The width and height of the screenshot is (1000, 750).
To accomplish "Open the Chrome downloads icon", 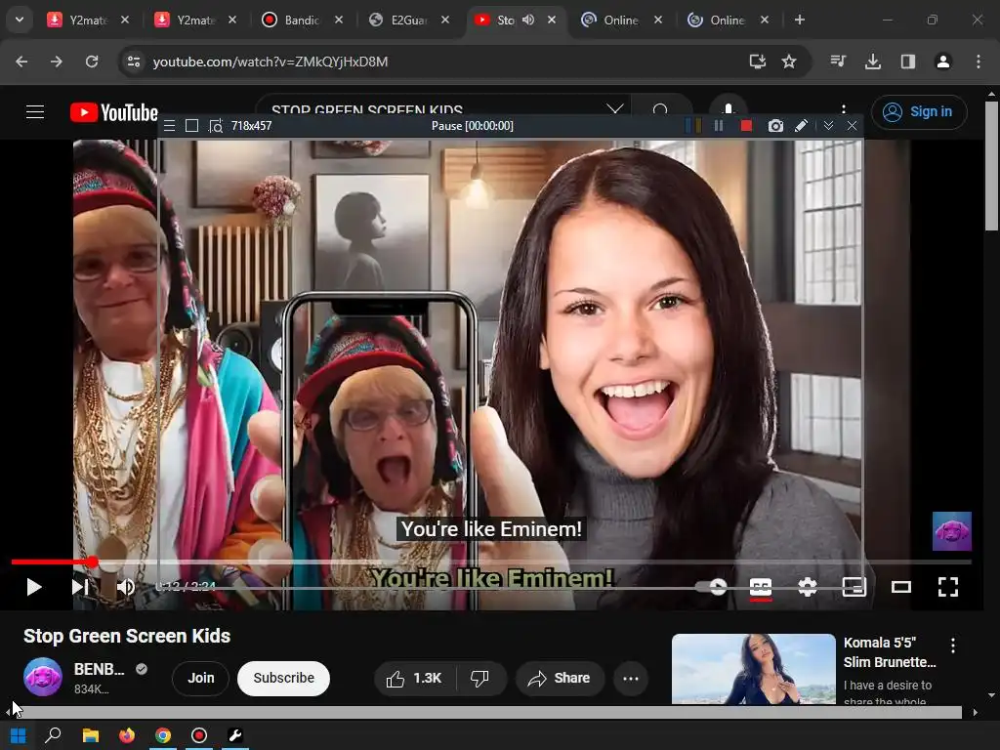I will click(872, 62).
